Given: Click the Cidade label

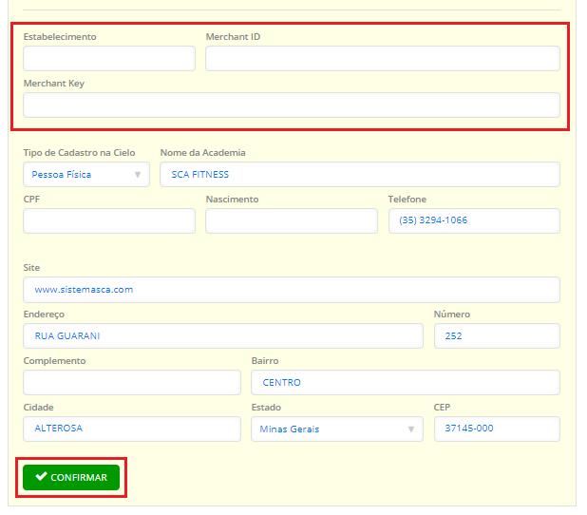Looking at the screenshot, I should (39, 407).
